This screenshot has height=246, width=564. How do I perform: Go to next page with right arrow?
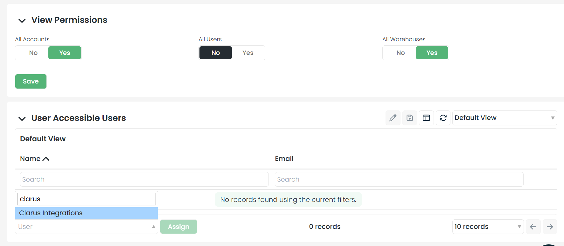tap(550, 227)
